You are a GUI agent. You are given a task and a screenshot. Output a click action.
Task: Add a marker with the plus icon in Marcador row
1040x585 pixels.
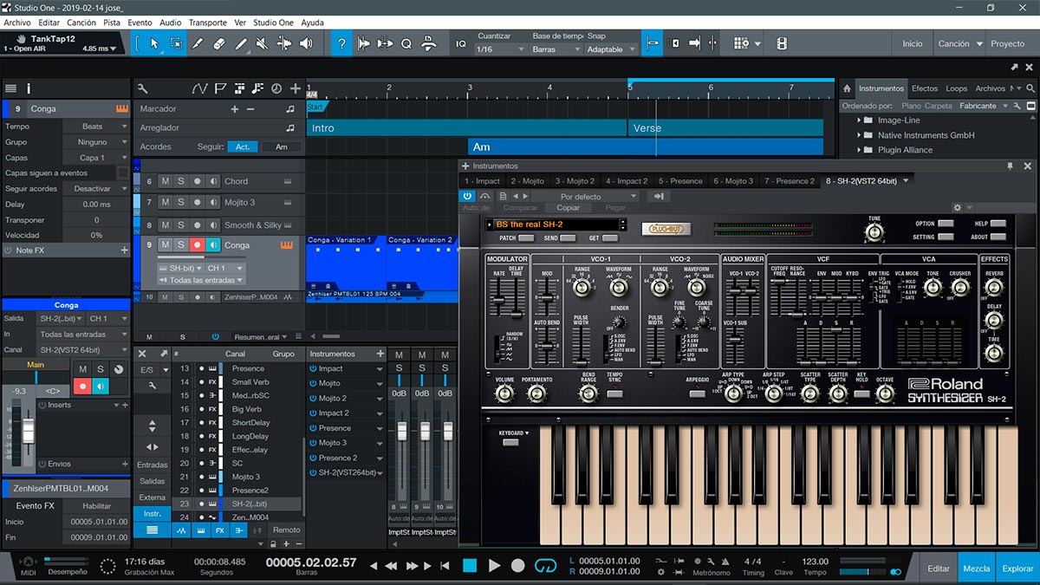coord(234,109)
